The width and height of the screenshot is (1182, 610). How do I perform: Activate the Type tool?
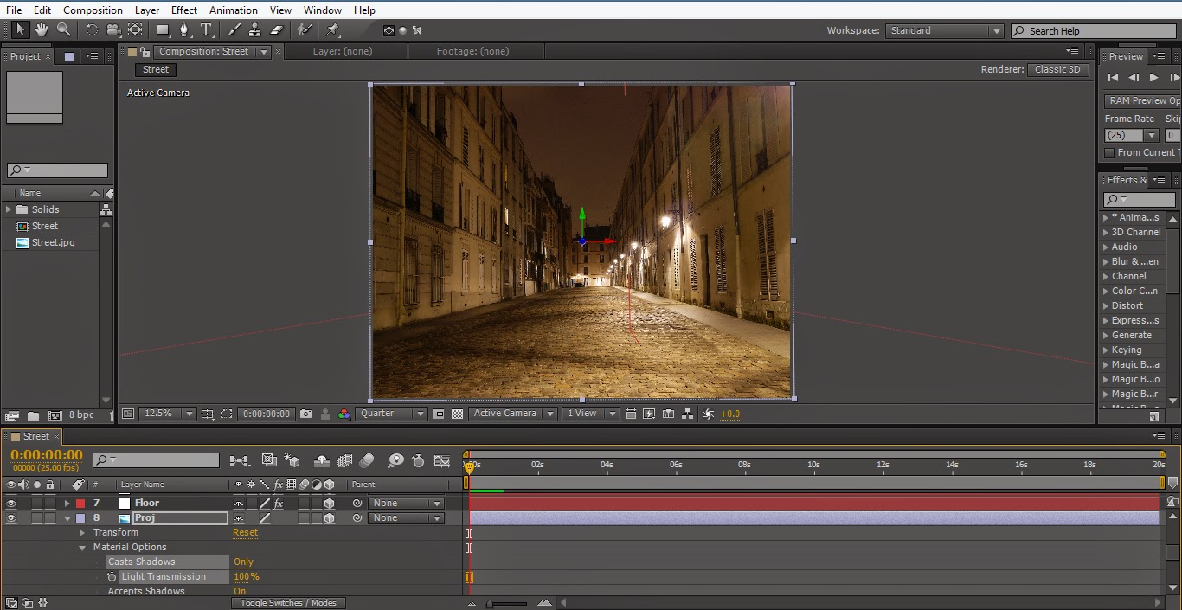(x=206, y=29)
